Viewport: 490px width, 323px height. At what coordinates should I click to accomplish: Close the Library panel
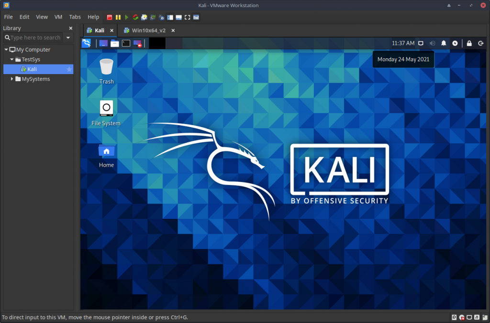(x=71, y=28)
